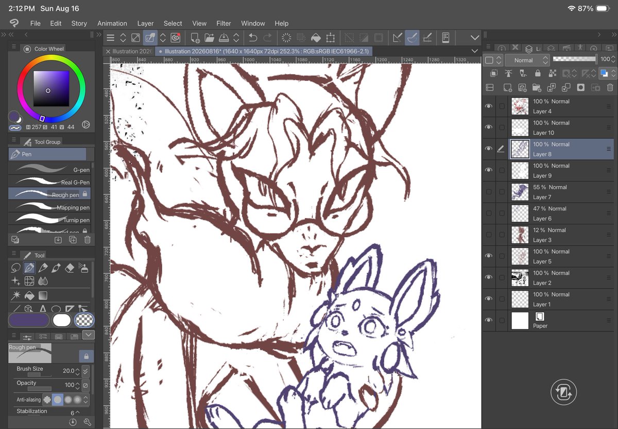
Task: Open layer opacity 100 stepper
Action: pyautogui.click(x=614, y=60)
